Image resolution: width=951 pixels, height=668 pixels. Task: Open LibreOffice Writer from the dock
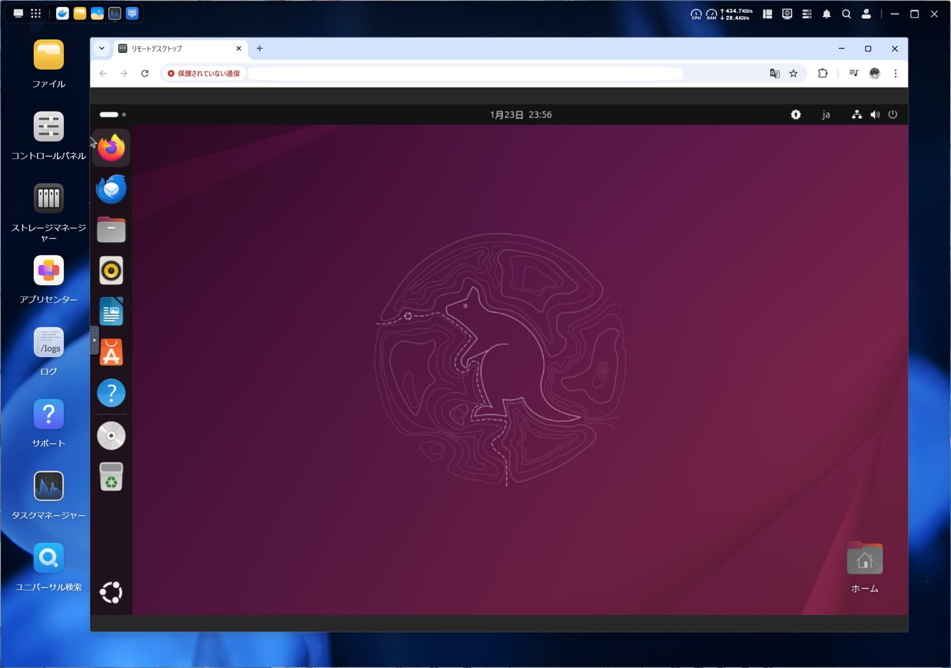pyautogui.click(x=111, y=312)
